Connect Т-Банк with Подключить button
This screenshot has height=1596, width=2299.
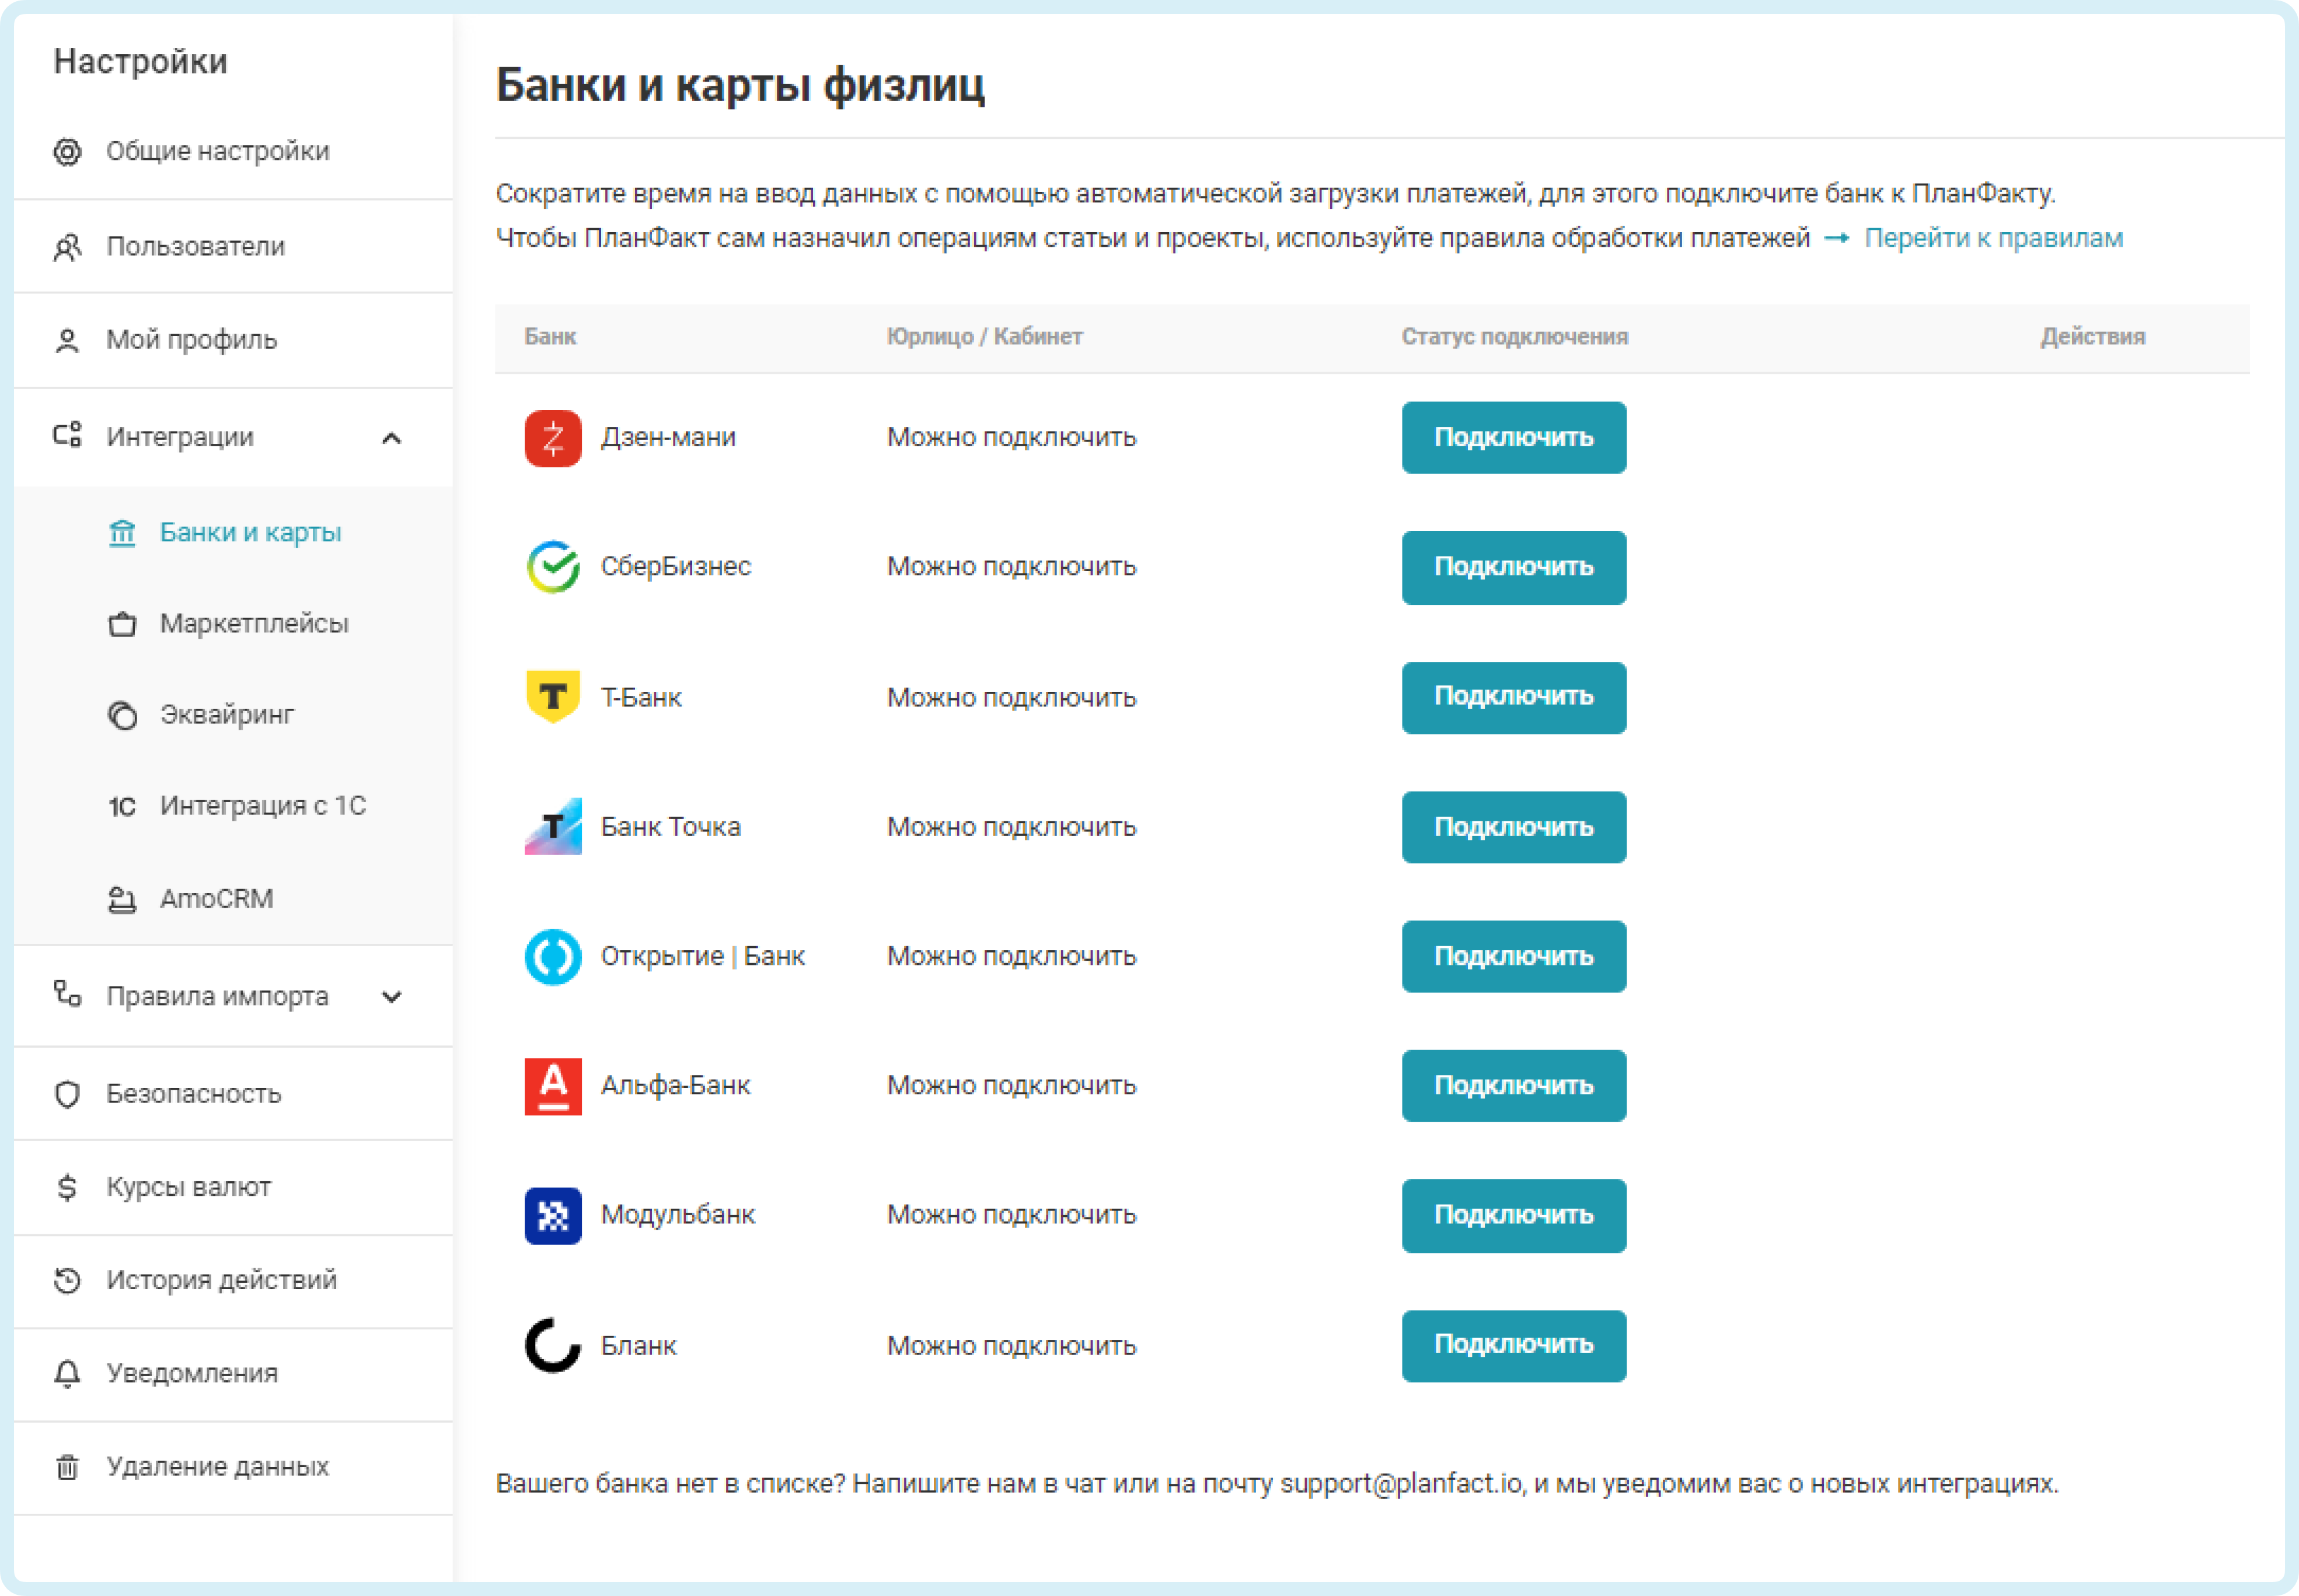(x=1513, y=697)
